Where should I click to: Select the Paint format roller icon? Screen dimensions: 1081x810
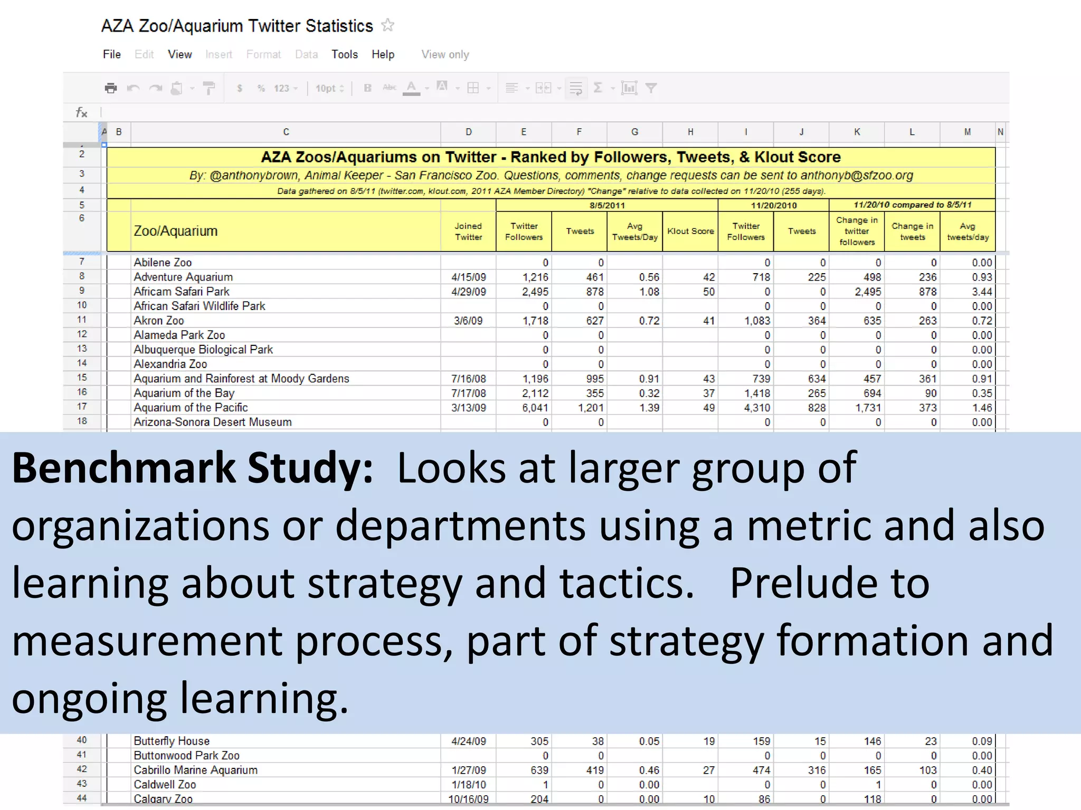tap(209, 88)
